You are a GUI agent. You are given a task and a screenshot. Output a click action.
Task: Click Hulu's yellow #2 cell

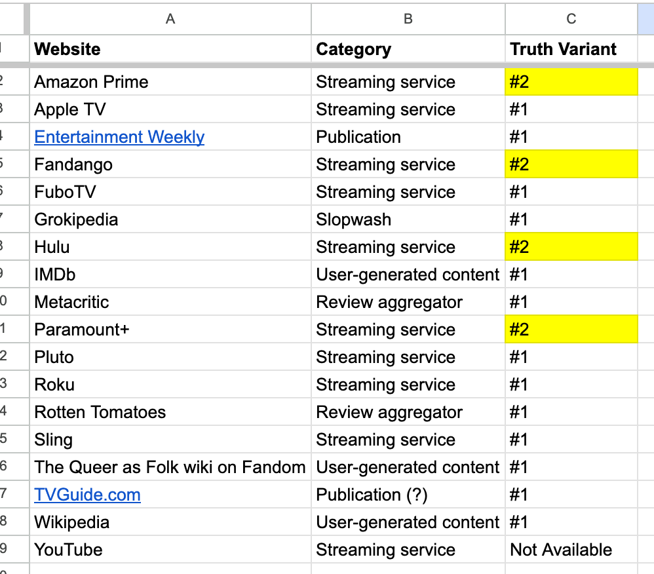pos(571,247)
